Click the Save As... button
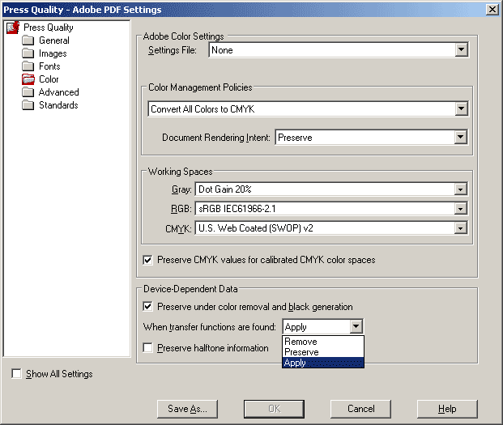 pyautogui.click(x=187, y=409)
